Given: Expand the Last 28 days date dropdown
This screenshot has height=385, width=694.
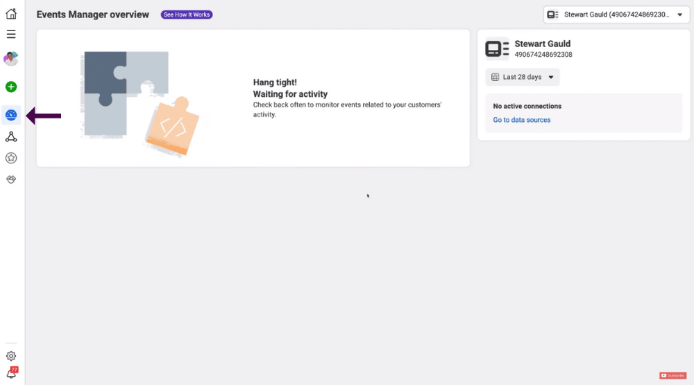Looking at the screenshot, I should coord(523,77).
